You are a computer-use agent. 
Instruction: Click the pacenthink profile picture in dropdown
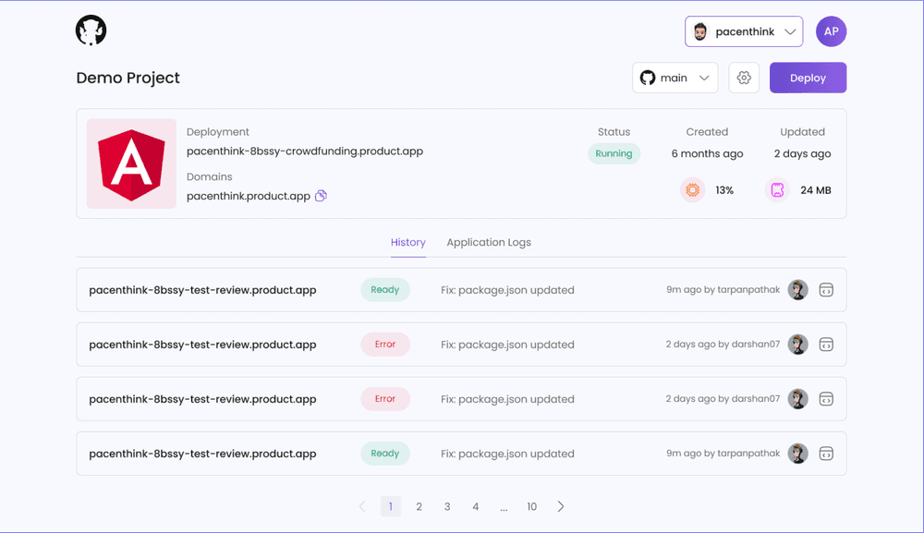(700, 31)
